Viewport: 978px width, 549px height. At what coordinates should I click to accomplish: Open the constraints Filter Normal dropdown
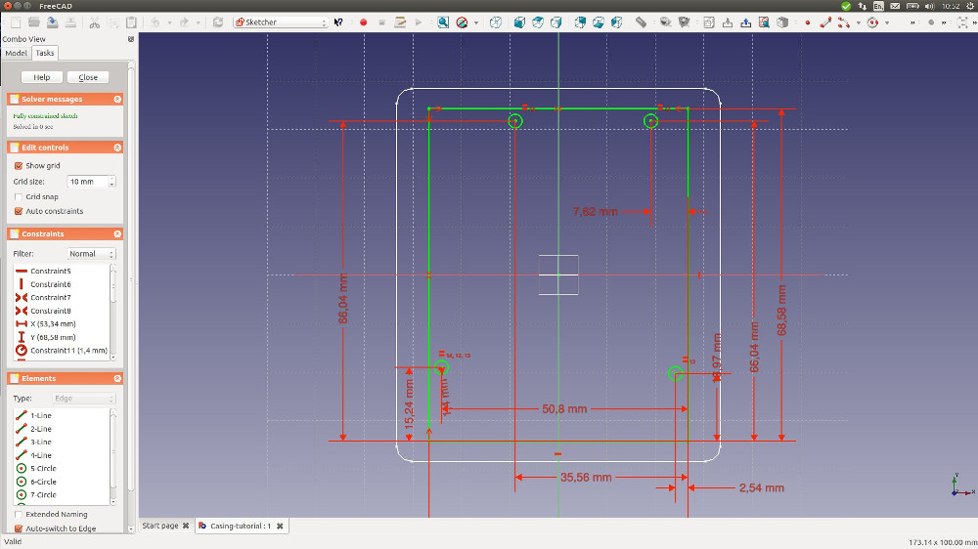(92, 254)
